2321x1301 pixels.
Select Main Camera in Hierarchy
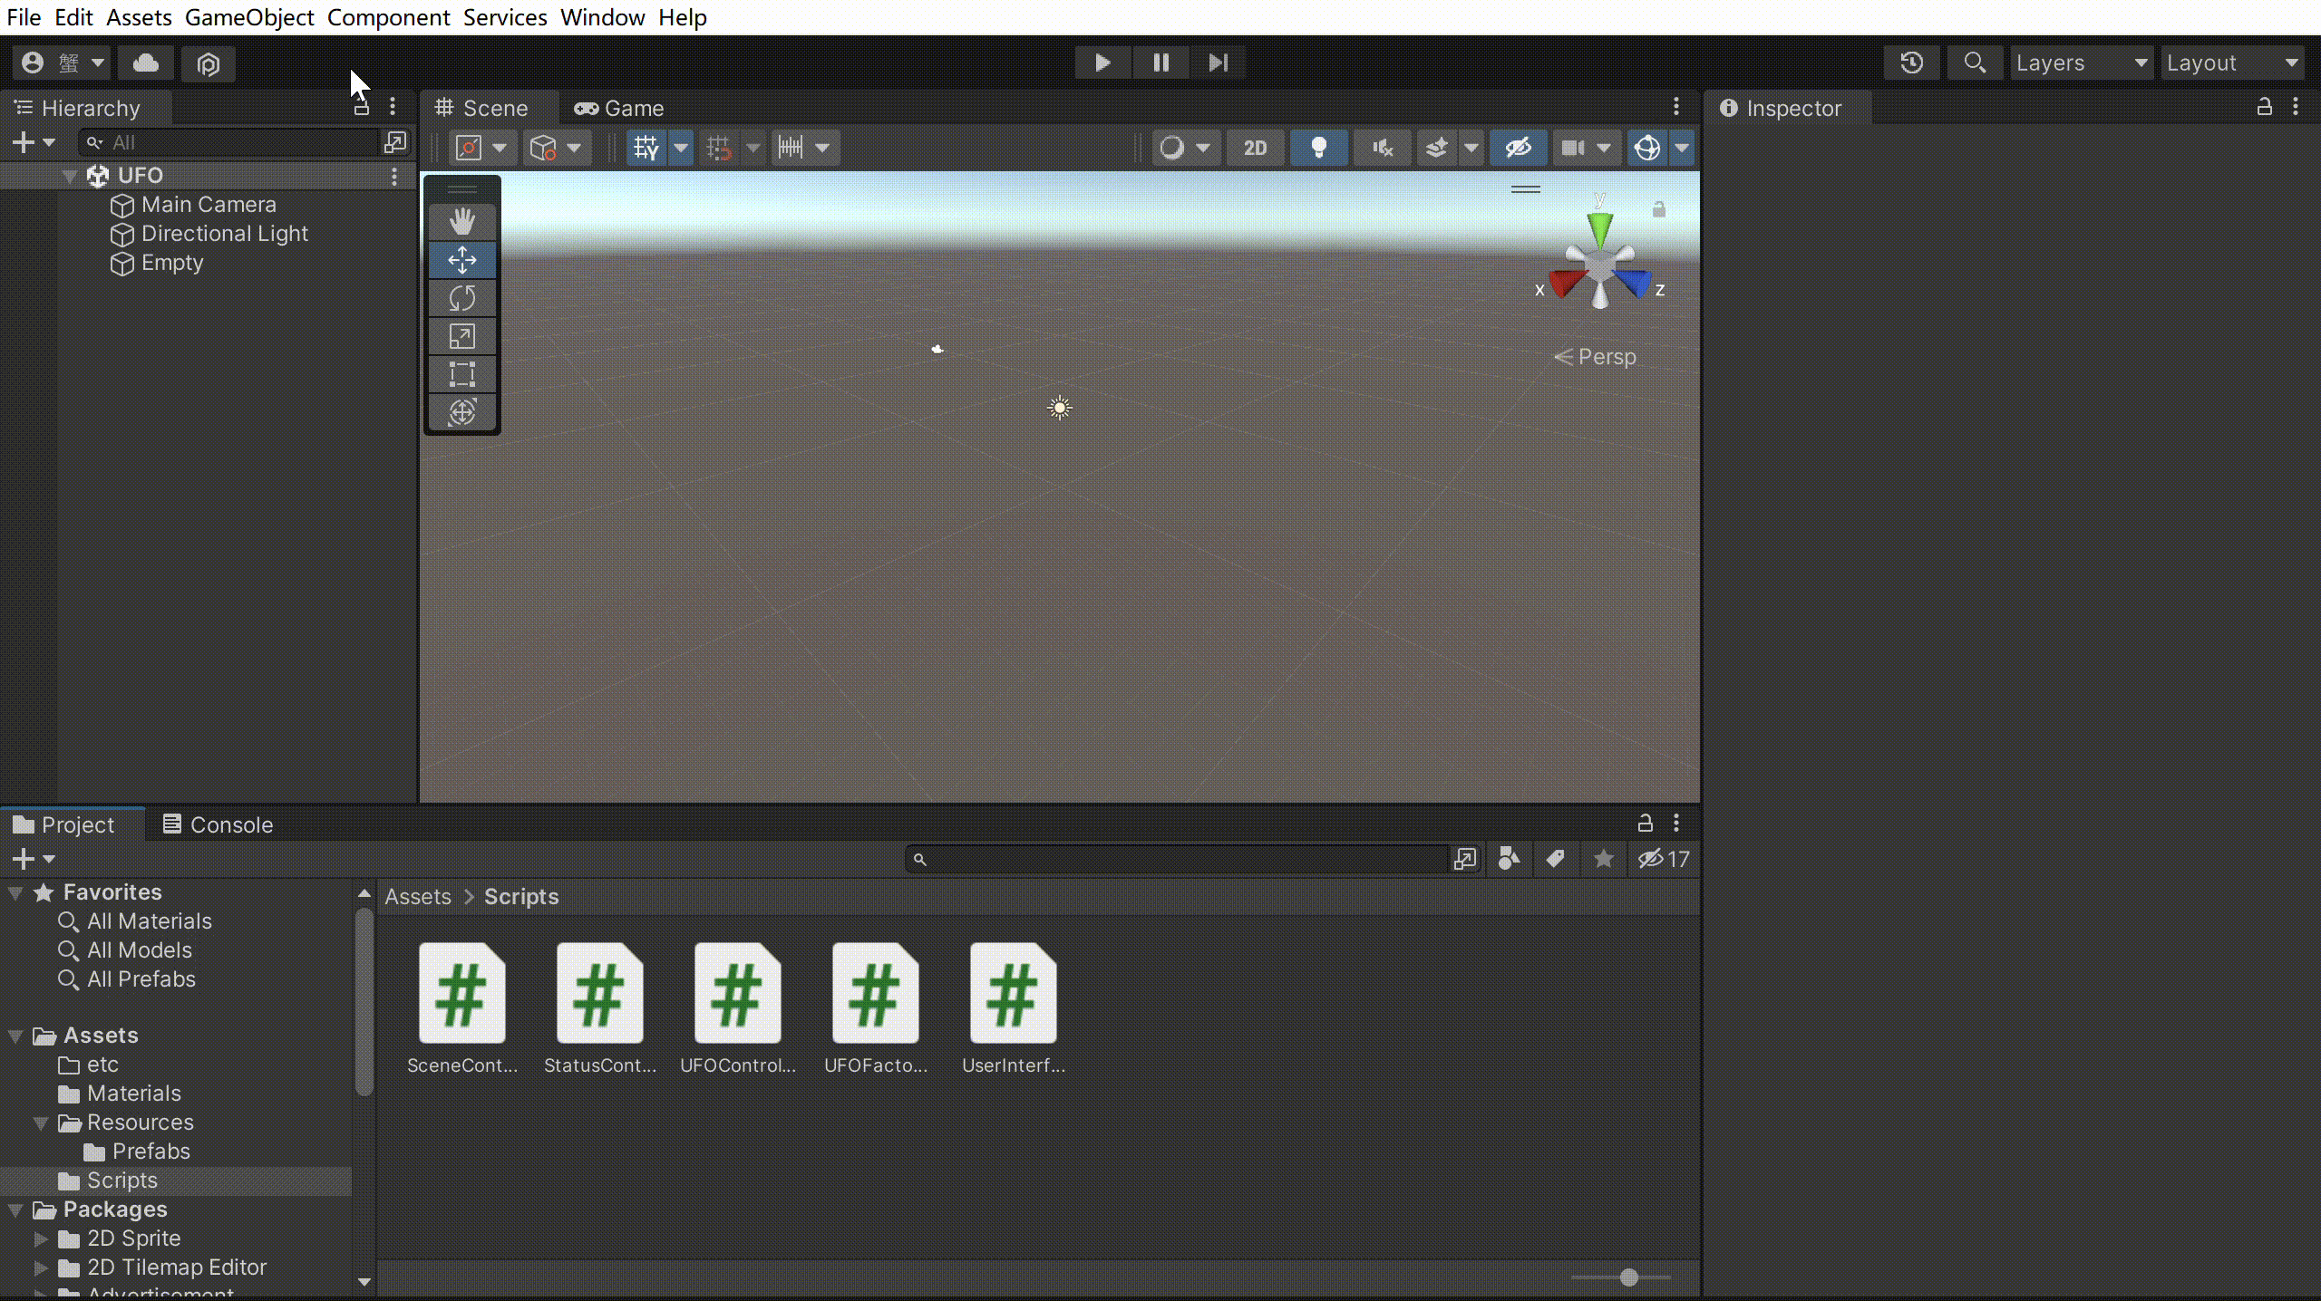(209, 205)
